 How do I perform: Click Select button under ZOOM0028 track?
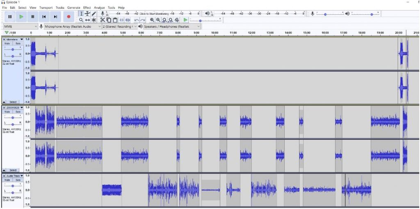pyautogui.click(x=13, y=170)
